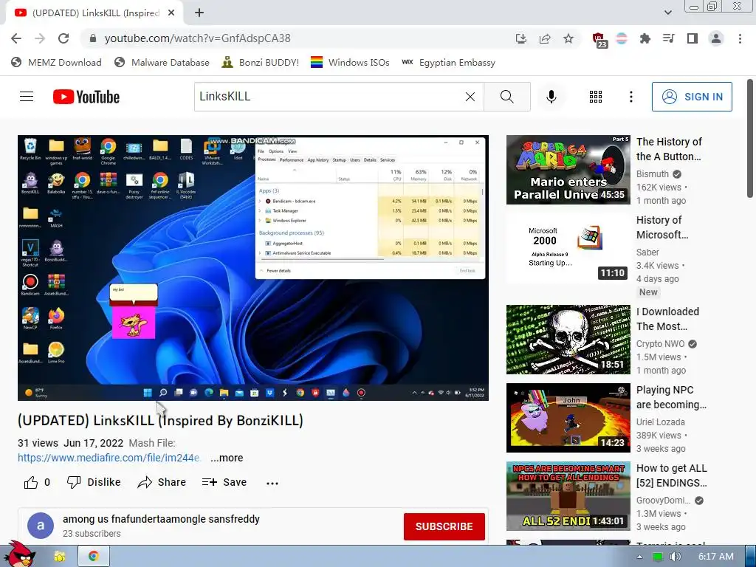756x567 pixels.
Task: Open skull 'I Downloaded The Most' thumbnail
Action: click(x=568, y=340)
